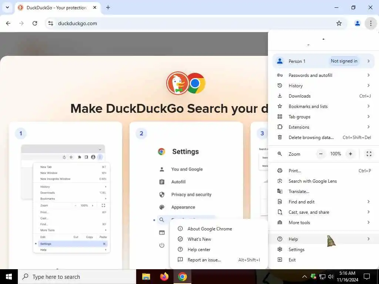
Task: Expand Person 1 submenu chevron
Action: click(368, 61)
